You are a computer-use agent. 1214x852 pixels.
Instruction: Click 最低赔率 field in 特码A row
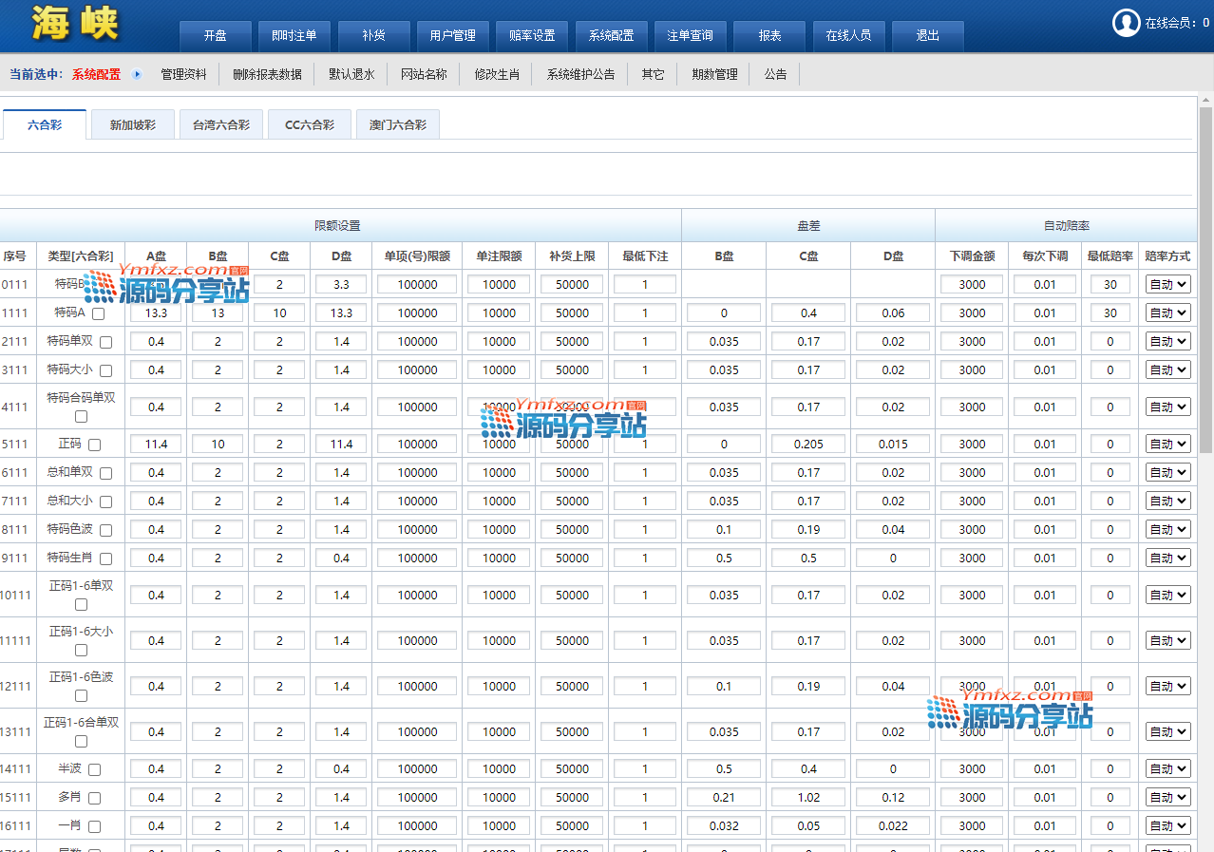pyautogui.click(x=1110, y=312)
